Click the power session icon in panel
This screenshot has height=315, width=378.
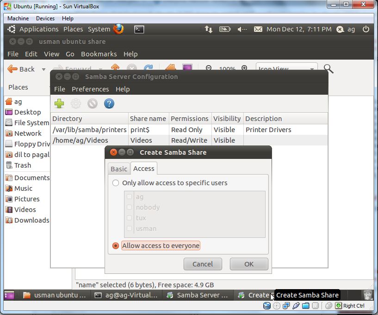[x=366, y=29]
